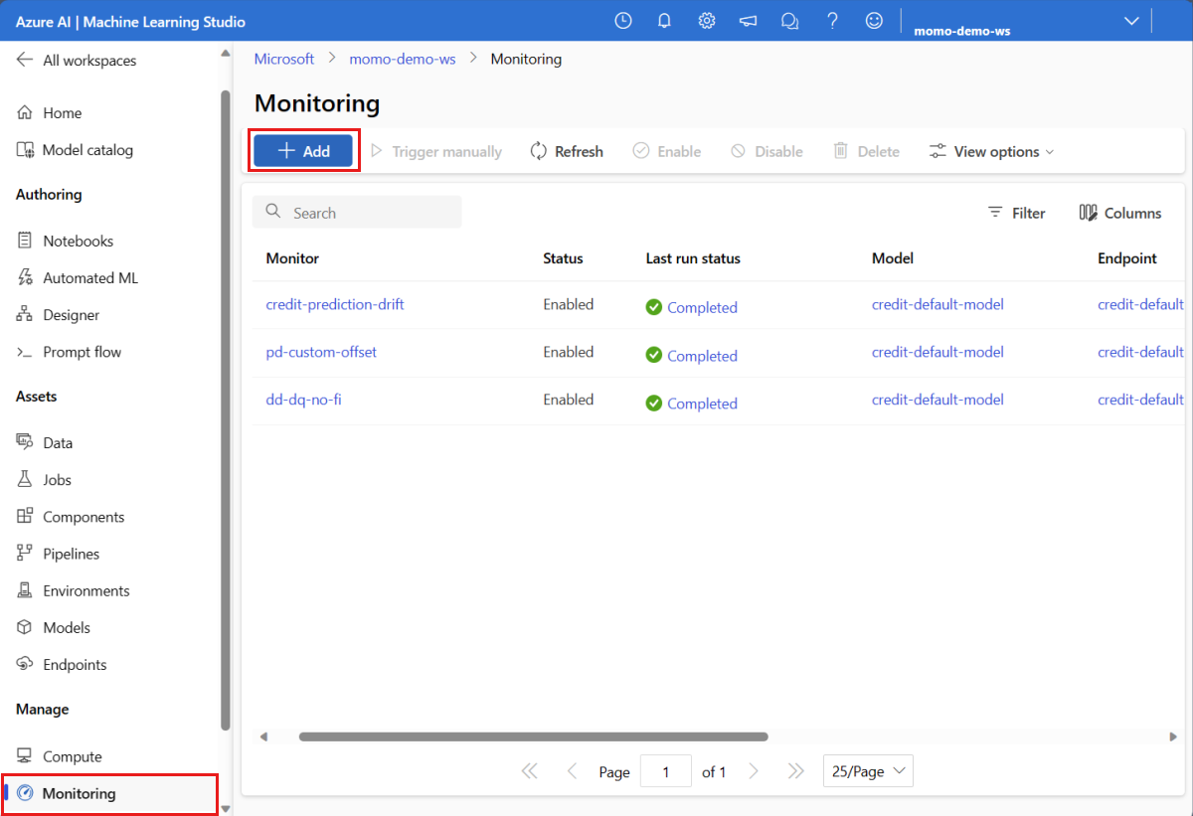Go to next page
The height and width of the screenshot is (816, 1193).
(754, 771)
